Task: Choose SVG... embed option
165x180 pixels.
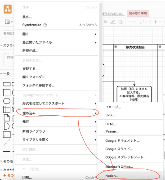Action: click(130, 115)
